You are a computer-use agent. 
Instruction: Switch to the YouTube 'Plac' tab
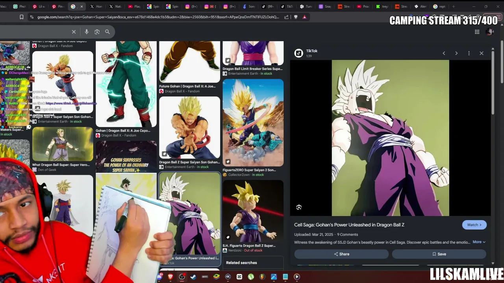[x=134, y=7]
